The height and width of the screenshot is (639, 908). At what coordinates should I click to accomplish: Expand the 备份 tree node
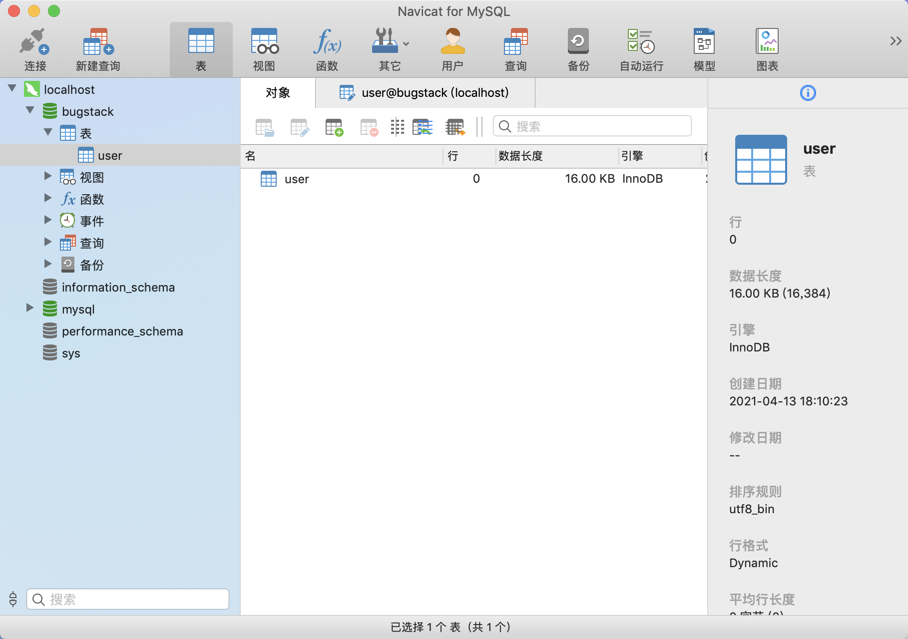tap(48, 264)
